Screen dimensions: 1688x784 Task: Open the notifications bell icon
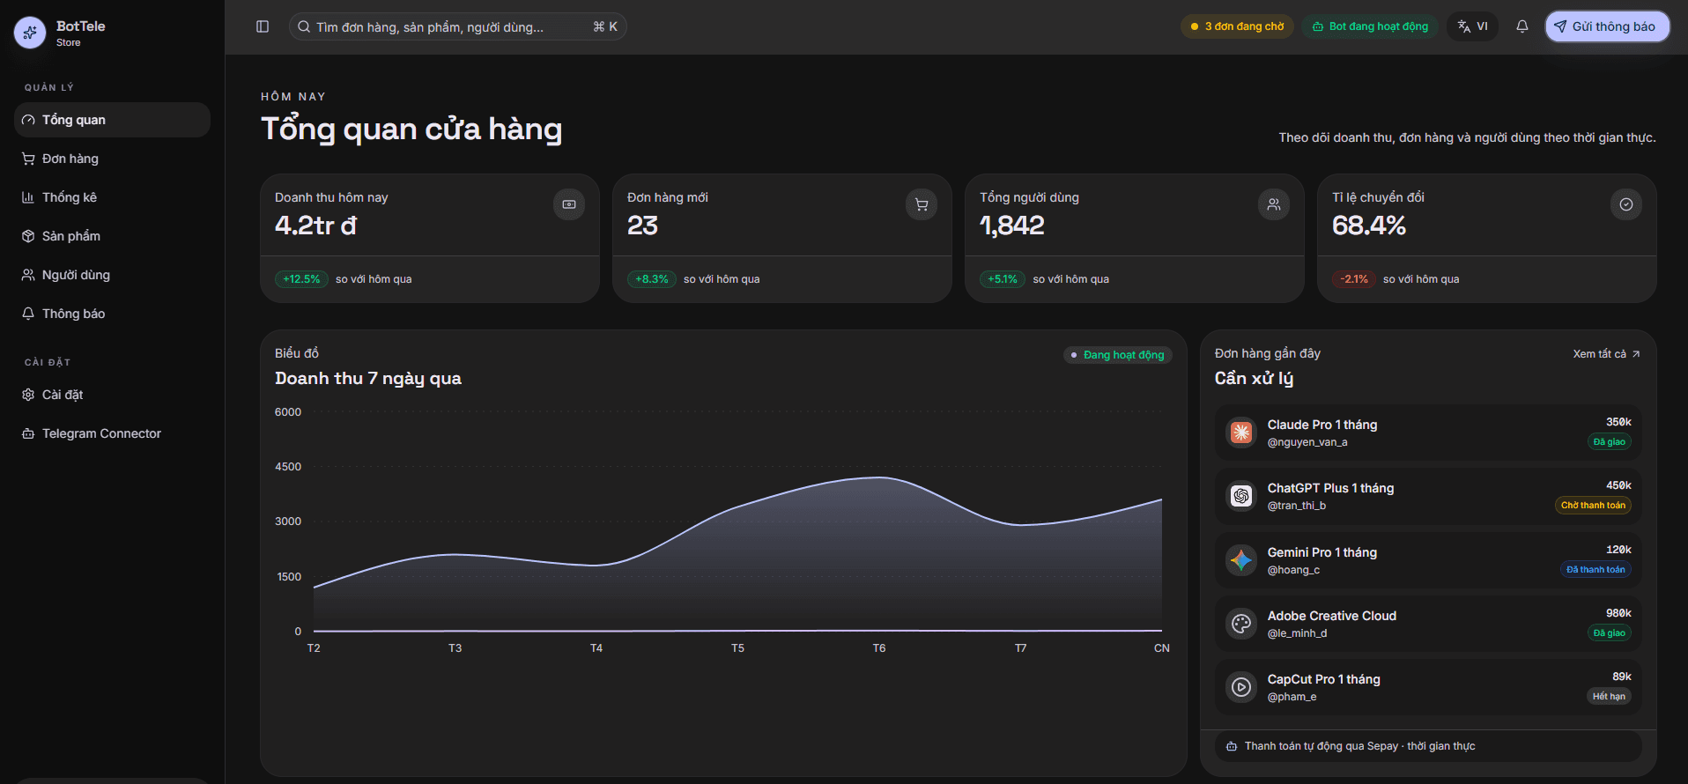1521,26
